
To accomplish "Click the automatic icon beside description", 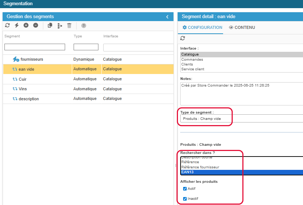I will pyautogui.click(x=15, y=99).
